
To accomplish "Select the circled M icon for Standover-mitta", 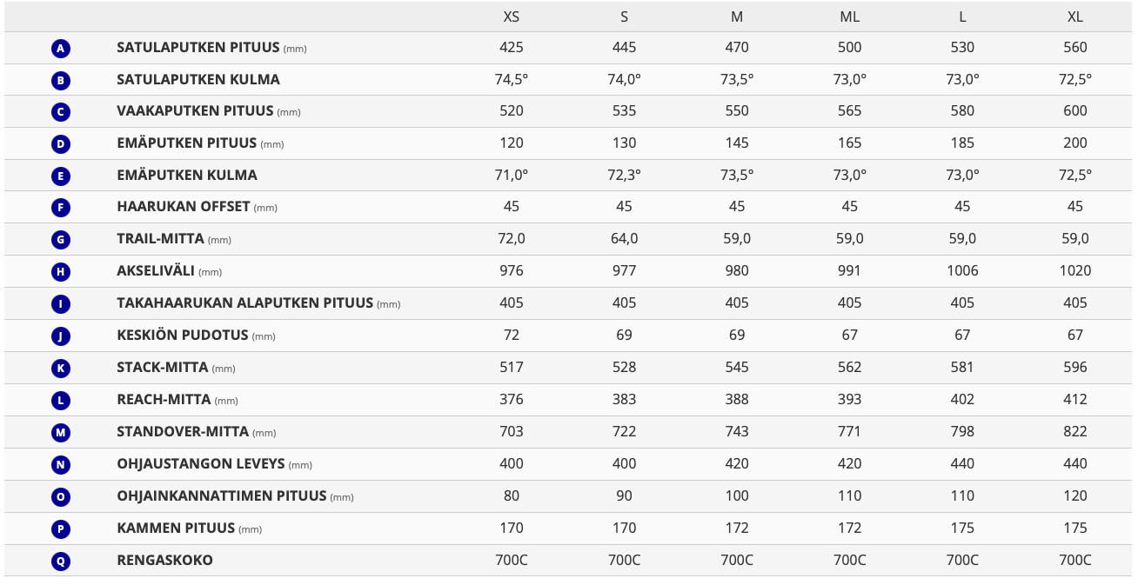I will tap(61, 433).
